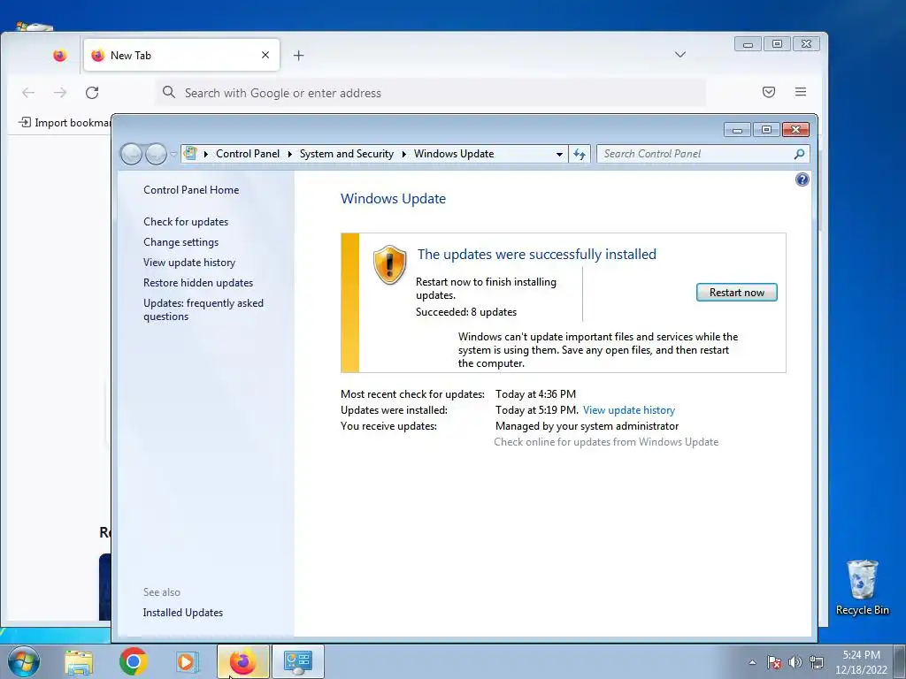This screenshot has height=679, width=906.
Task: Click the Control Panel back arrow button
Action: 131,154
